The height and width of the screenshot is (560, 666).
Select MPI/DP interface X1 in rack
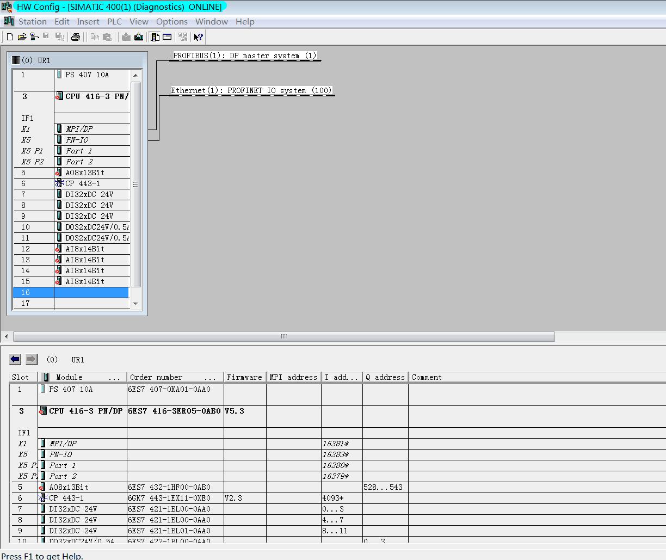[x=79, y=129]
